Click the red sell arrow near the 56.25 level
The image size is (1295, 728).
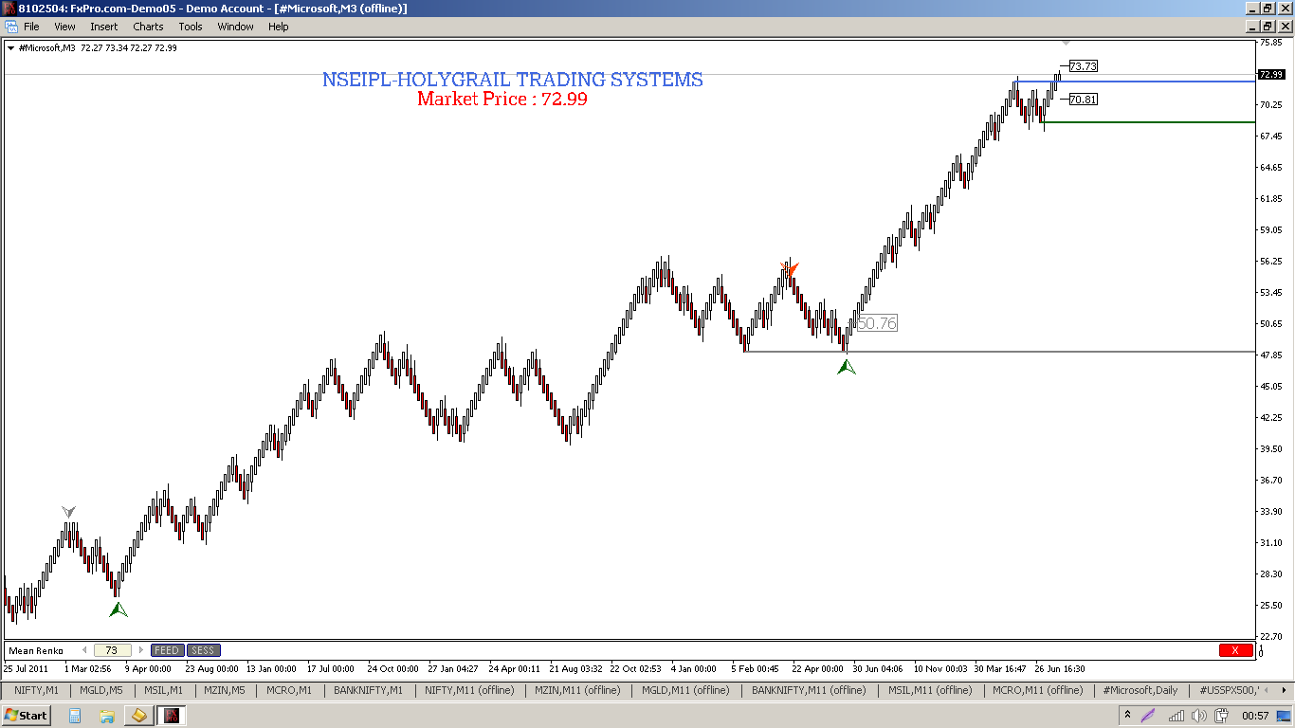(x=791, y=268)
